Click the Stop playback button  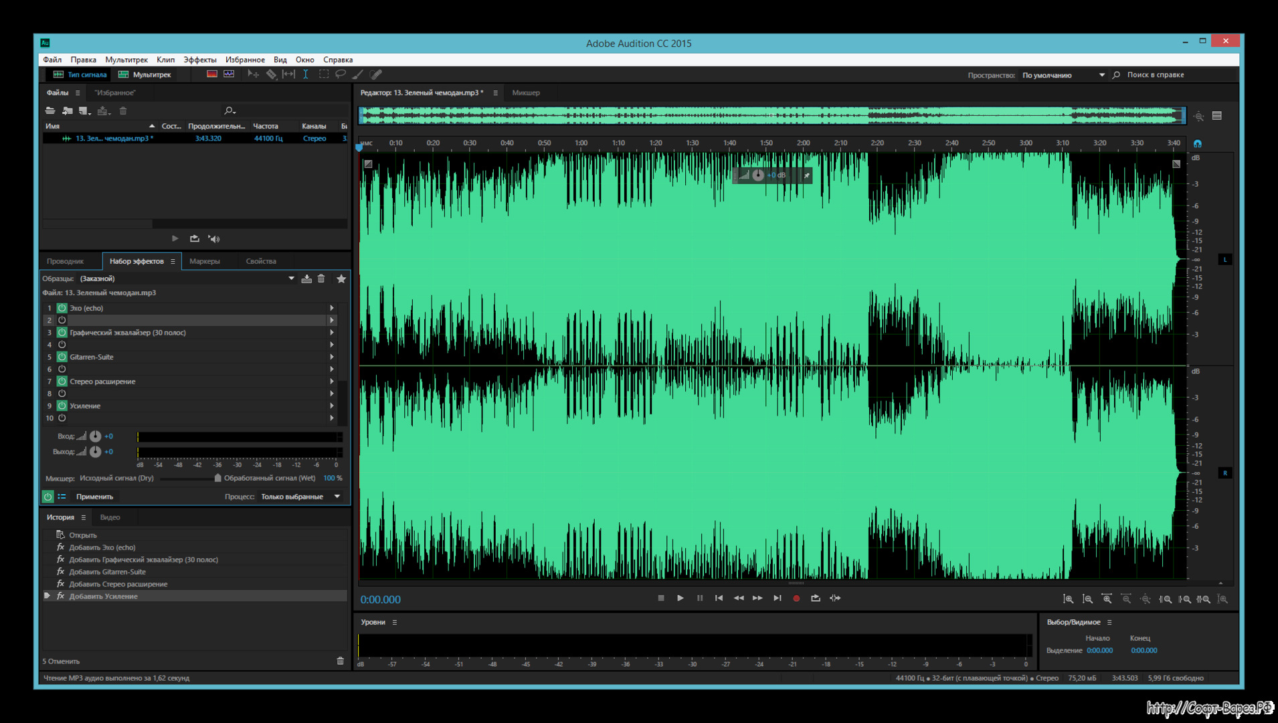[661, 598]
